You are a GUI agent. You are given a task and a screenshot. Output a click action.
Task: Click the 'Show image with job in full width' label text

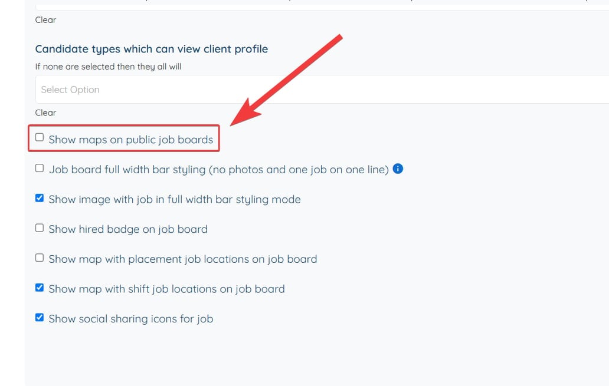(x=174, y=200)
